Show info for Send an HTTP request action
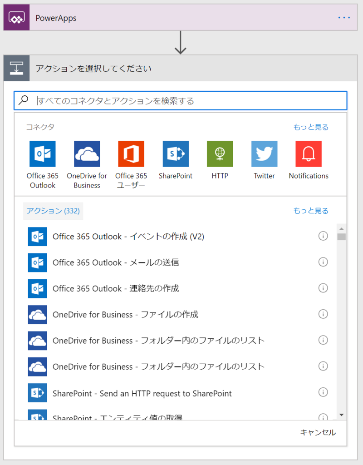This screenshot has height=465, width=363. (x=323, y=392)
